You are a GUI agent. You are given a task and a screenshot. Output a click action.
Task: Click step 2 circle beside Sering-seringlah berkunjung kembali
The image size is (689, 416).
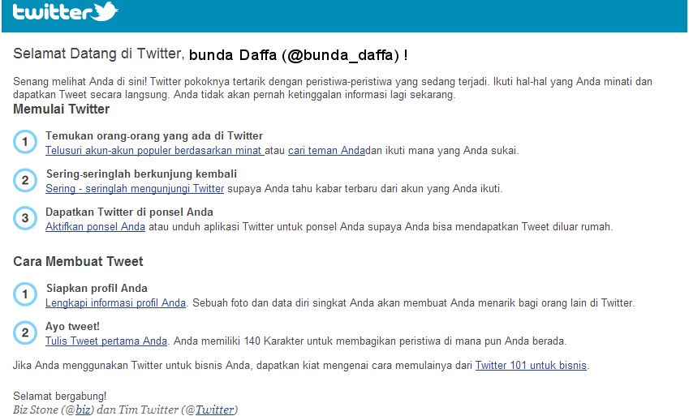[x=25, y=180]
